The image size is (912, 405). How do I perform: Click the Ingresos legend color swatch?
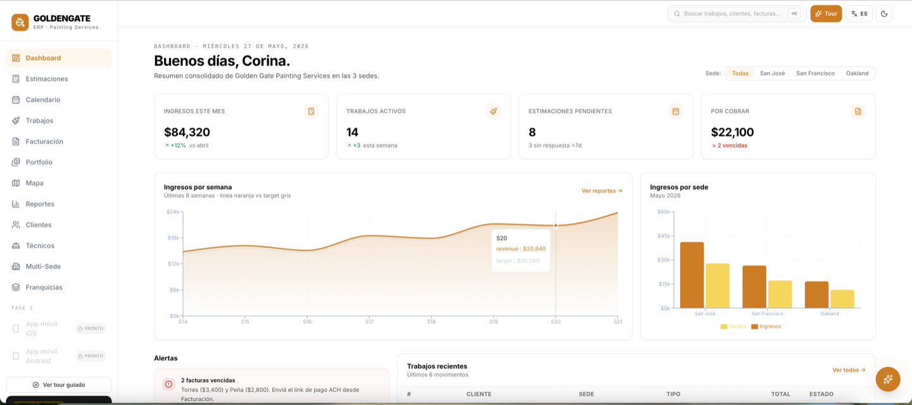754,327
